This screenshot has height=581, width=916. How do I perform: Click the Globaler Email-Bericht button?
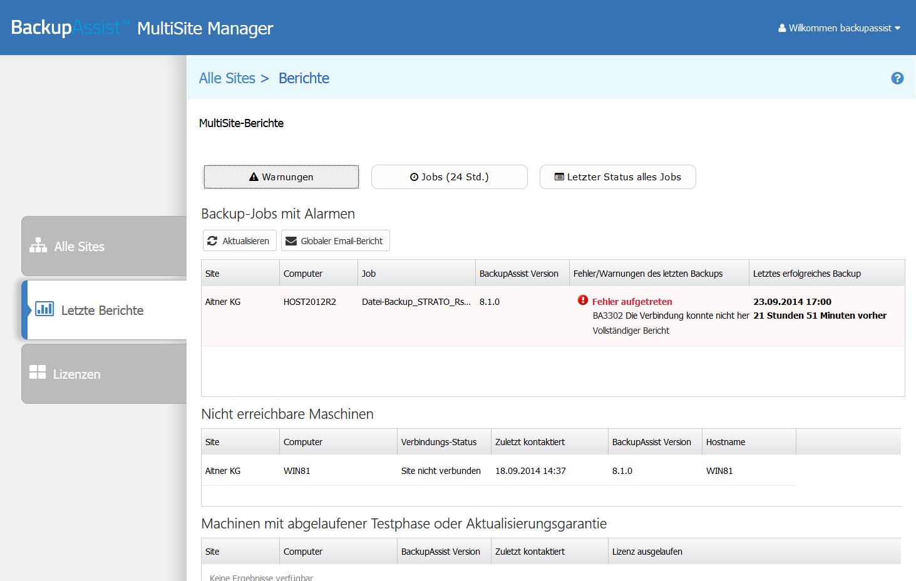point(336,241)
